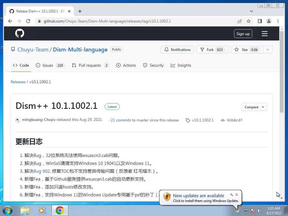Open the Actions tab
This screenshot has height=216, width=288.
126,65
